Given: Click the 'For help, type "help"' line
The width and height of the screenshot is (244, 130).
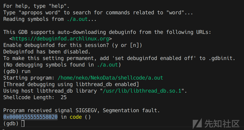Looking at the screenshot, I should (x=36, y=6).
